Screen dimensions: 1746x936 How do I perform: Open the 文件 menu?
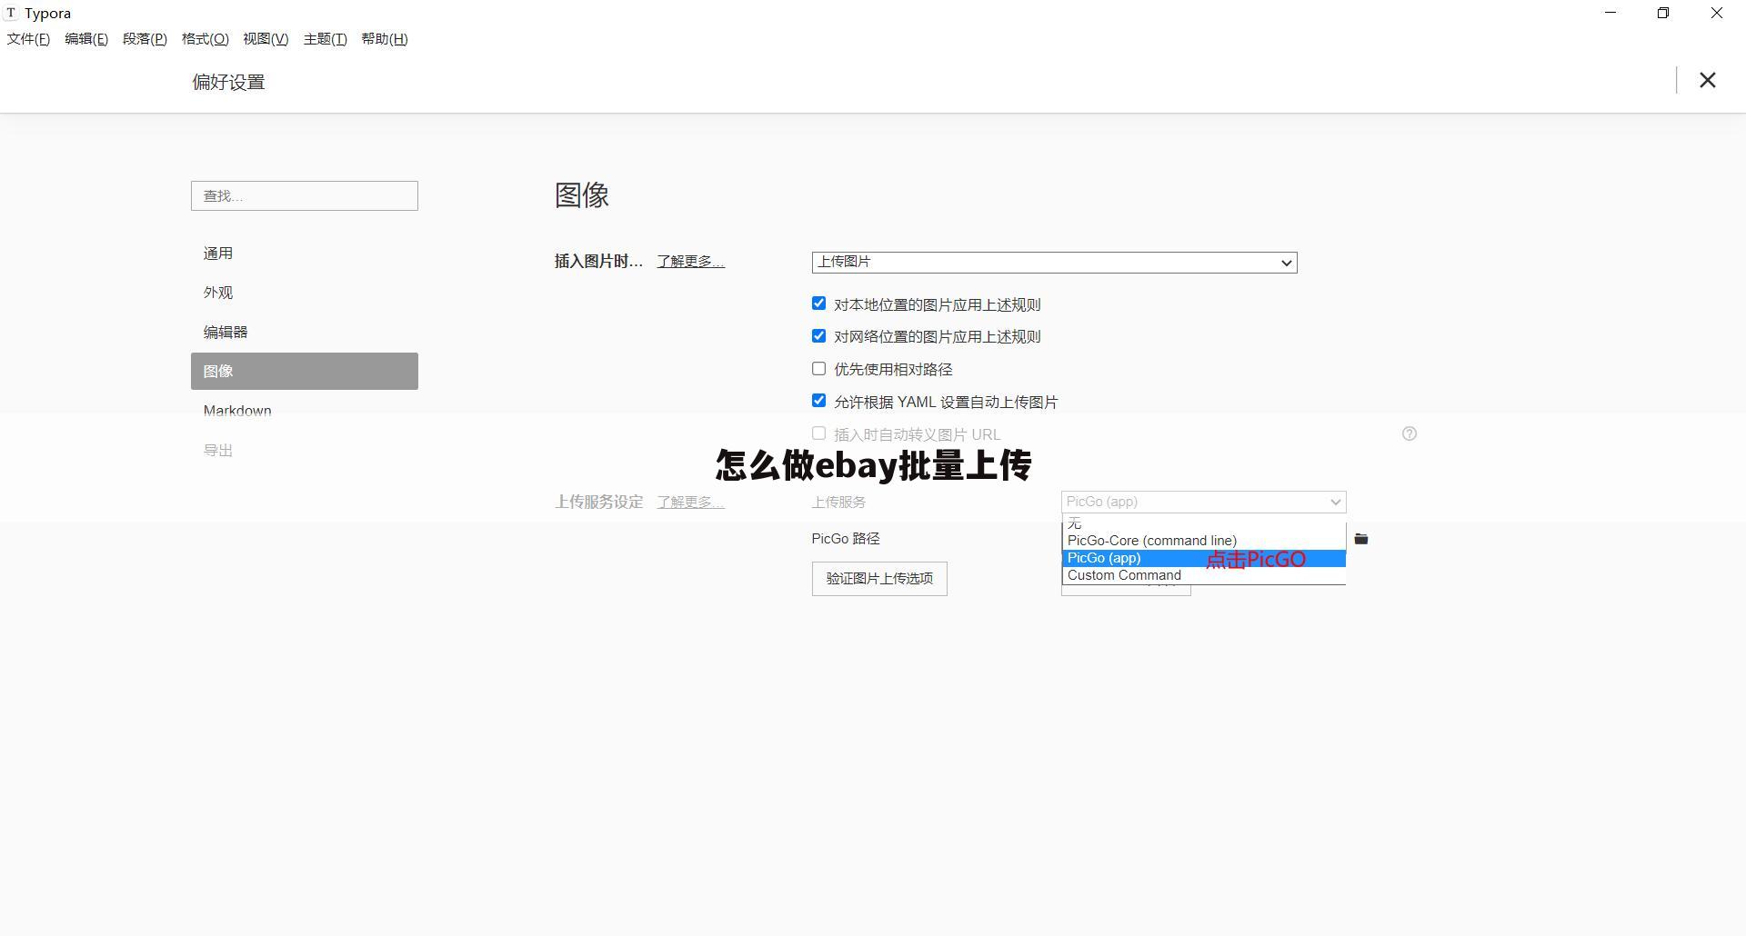pos(27,38)
